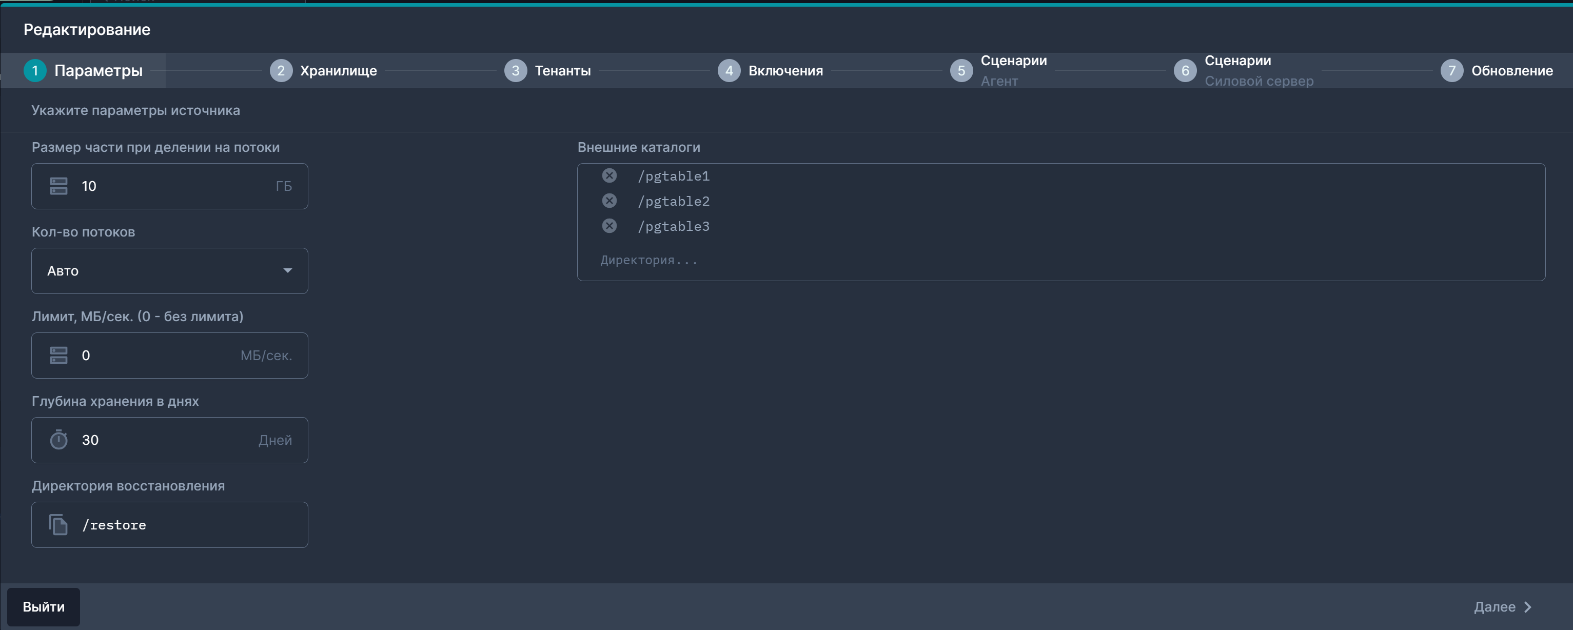
Task: Delete the /pgtable3 catalog entry
Action: point(609,226)
